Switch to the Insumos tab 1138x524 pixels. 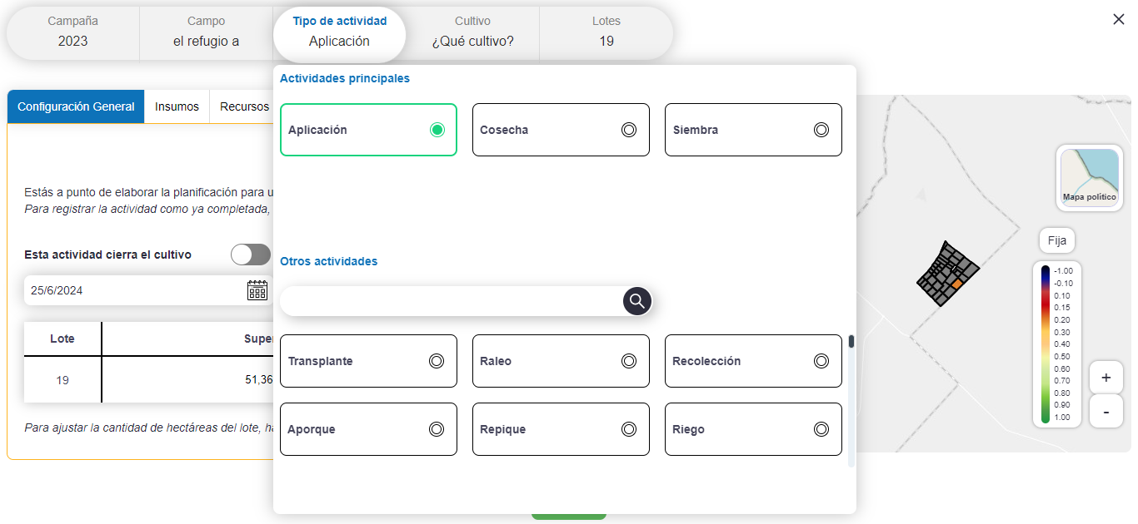[x=177, y=106]
